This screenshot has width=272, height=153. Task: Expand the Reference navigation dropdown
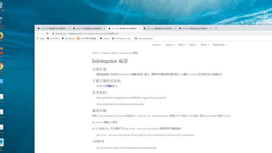point(219,45)
